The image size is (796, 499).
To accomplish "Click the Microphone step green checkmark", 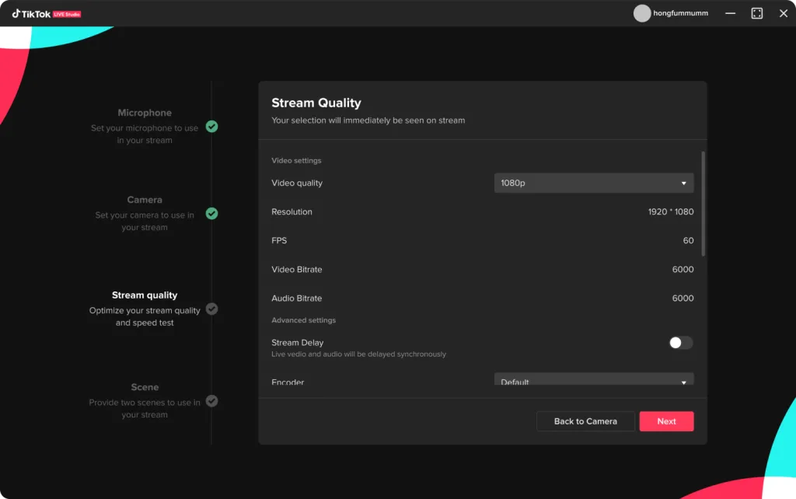I will coord(211,126).
